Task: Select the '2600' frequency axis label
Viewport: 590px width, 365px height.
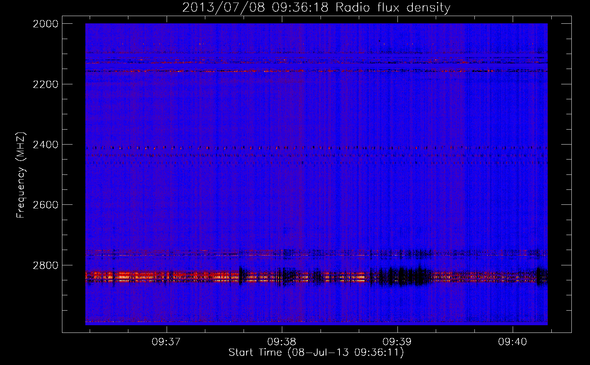Action: pyautogui.click(x=46, y=205)
